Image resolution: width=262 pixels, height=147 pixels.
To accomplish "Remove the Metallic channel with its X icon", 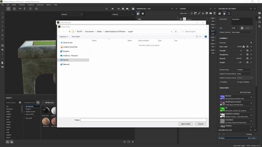I will pos(251,51).
